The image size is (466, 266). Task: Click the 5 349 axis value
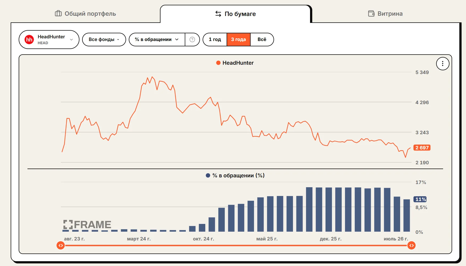click(x=422, y=72)
